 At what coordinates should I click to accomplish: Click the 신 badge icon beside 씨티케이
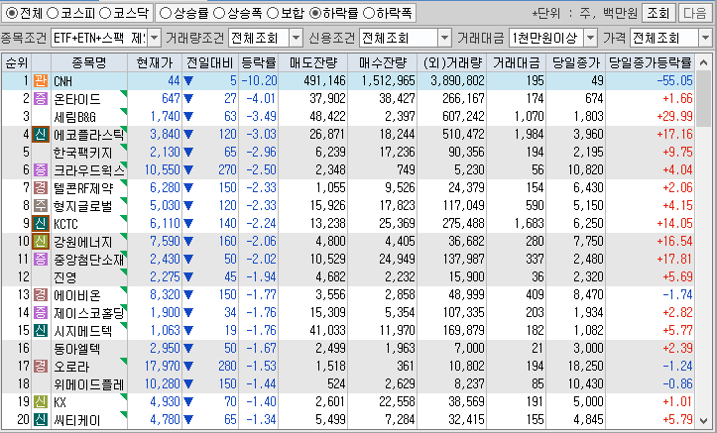pyautogui.click(x=41, y=420)
